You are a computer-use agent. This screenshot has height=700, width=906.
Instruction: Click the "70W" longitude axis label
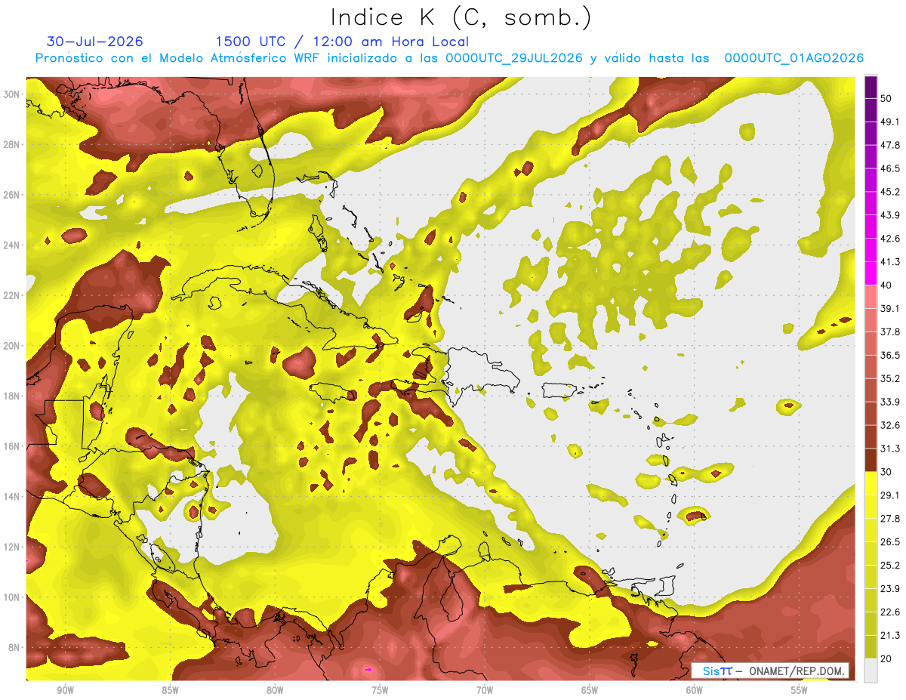click(485, 689)
